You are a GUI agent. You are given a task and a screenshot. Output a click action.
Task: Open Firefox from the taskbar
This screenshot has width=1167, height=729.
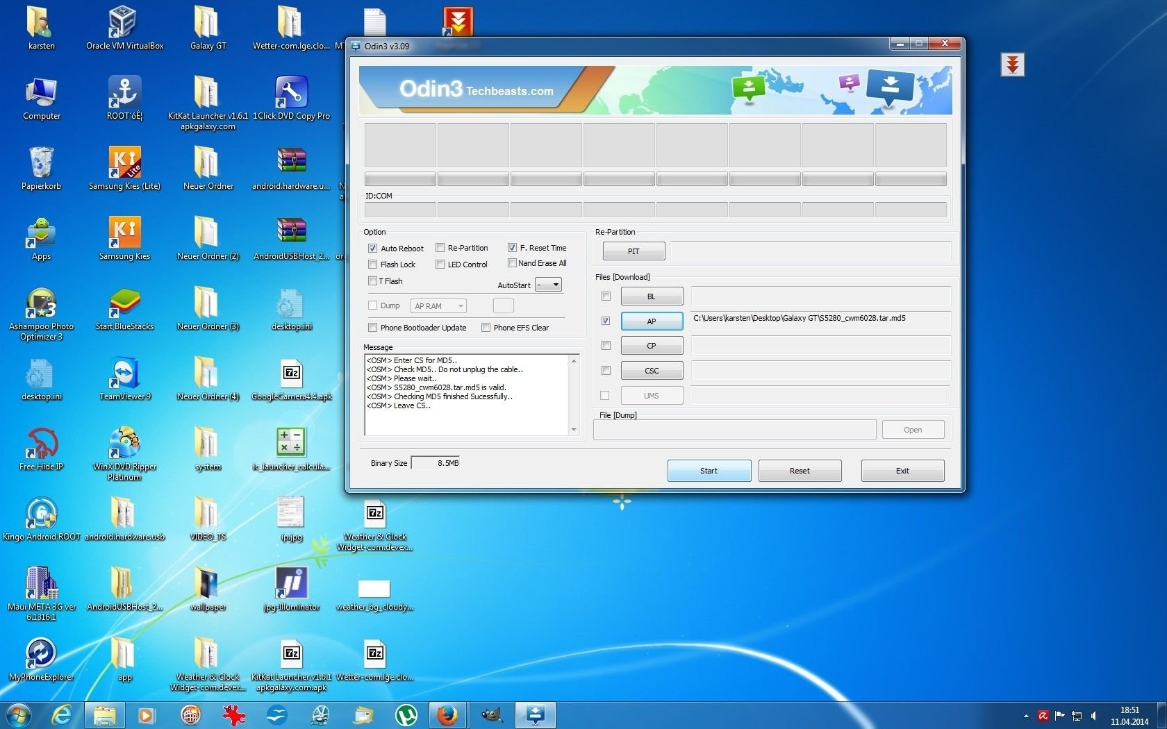tap(448, 714)
